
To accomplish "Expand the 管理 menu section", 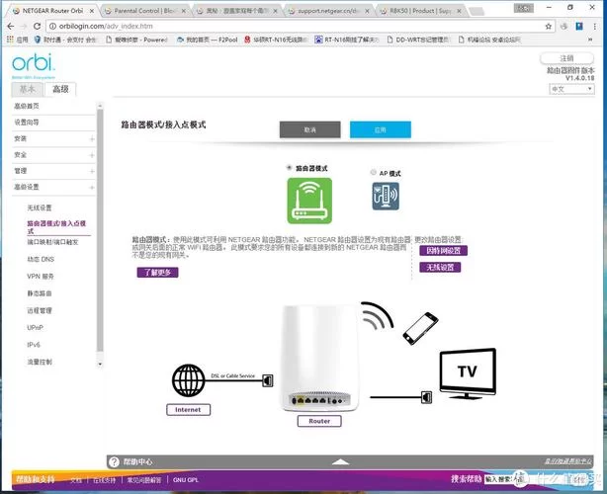I will 92,171.
